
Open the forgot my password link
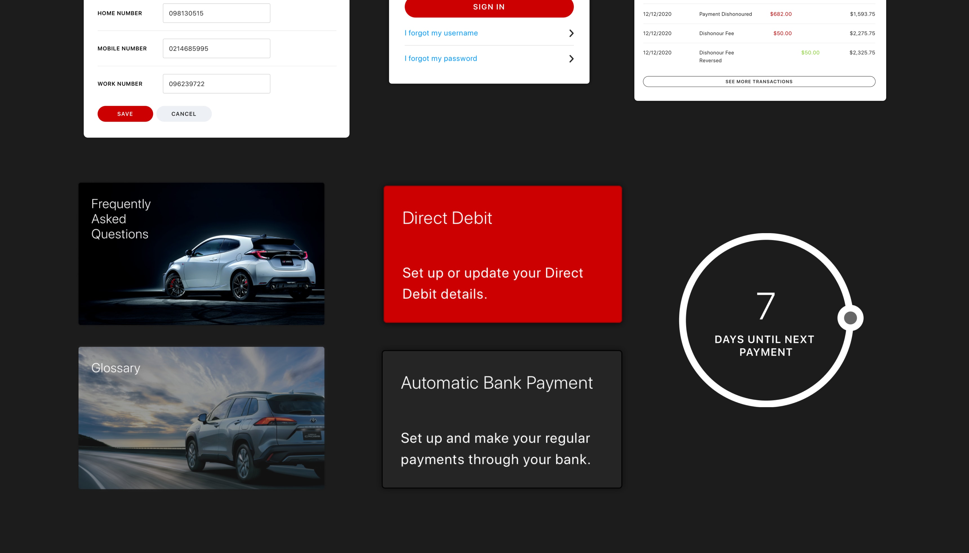tap(440, 59)
